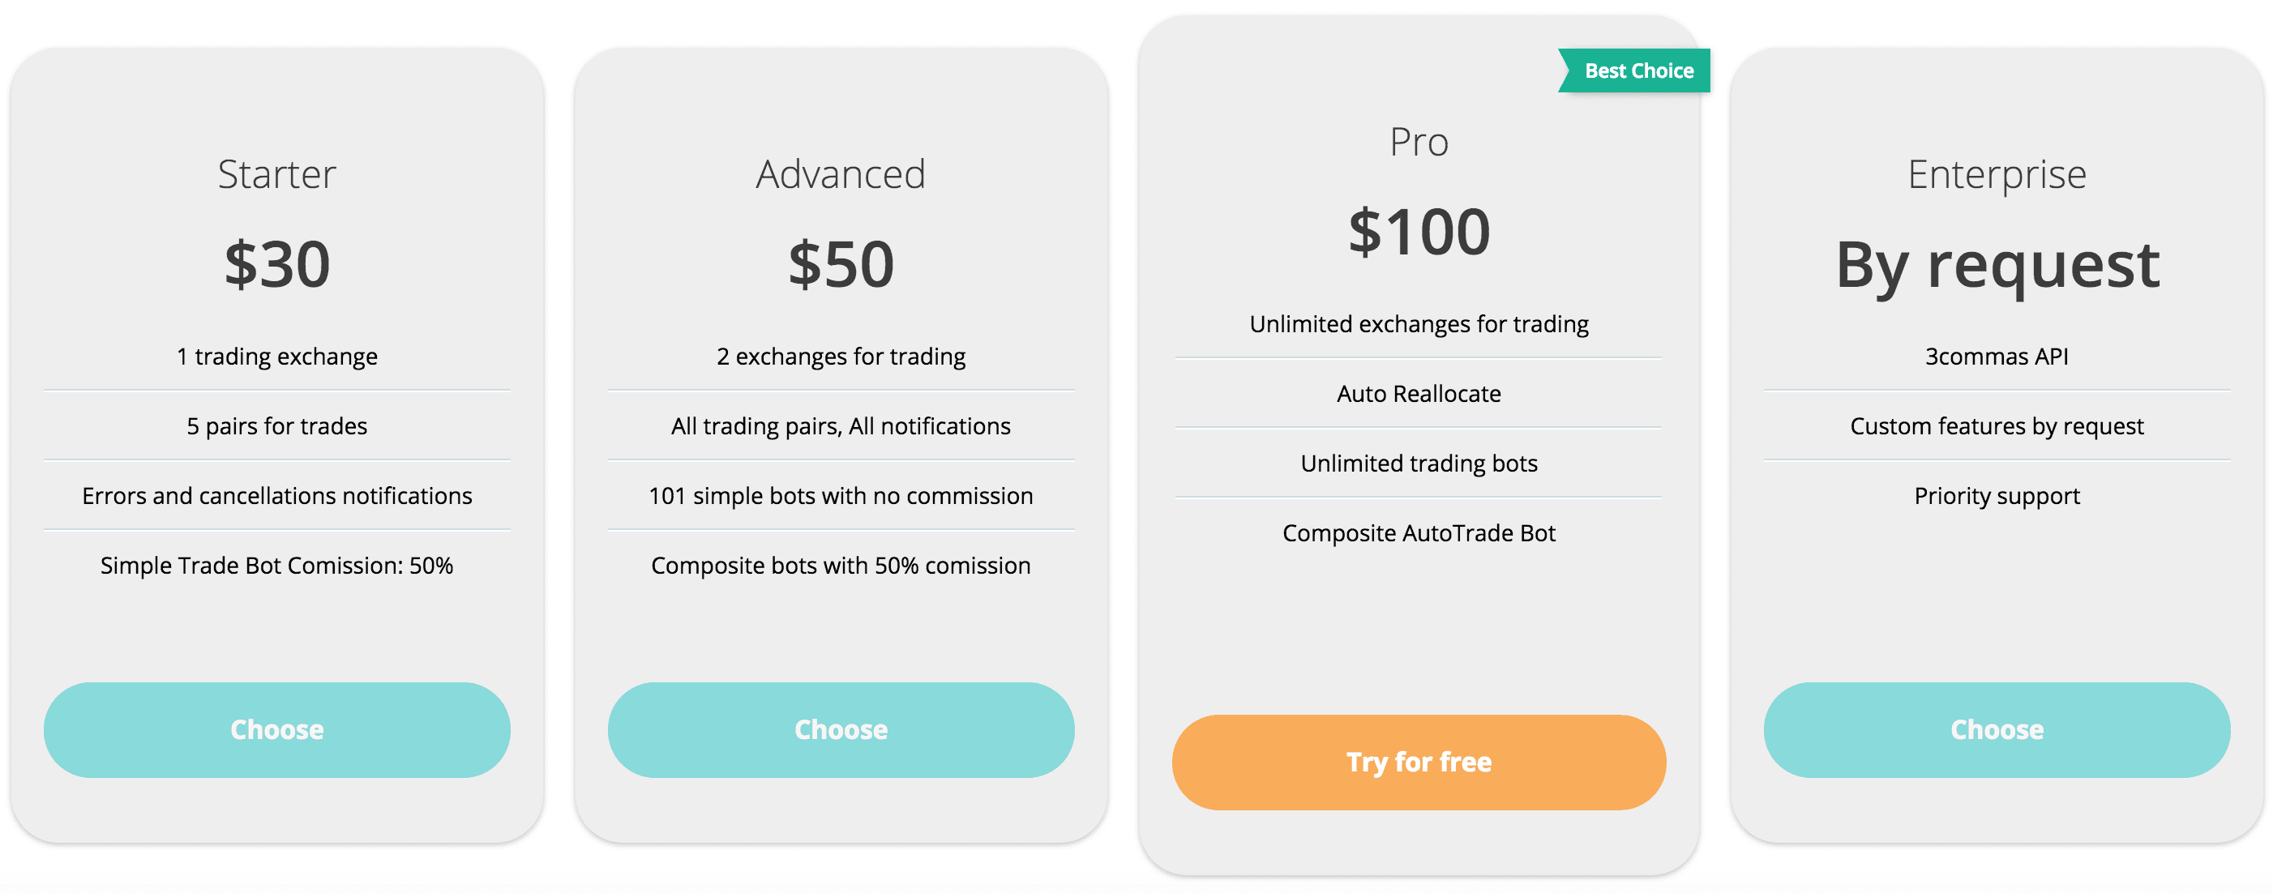Click the Pro plan heading

click(1419, 141)
